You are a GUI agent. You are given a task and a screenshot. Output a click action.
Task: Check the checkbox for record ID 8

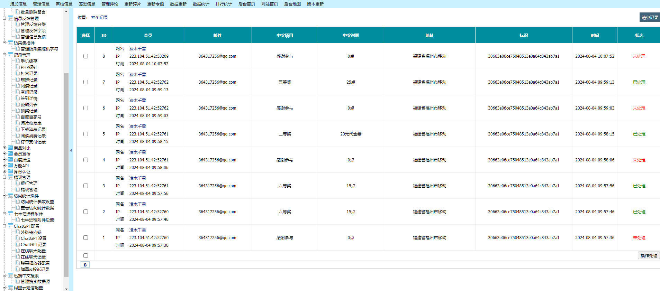tap(85, 56)
